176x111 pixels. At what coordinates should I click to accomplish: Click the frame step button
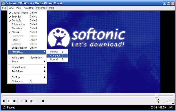(43, 101)
